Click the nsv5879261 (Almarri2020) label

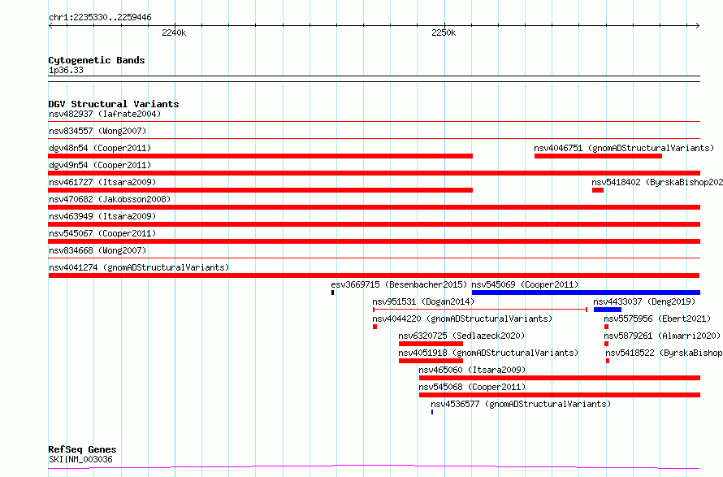(x=662, y=336)
